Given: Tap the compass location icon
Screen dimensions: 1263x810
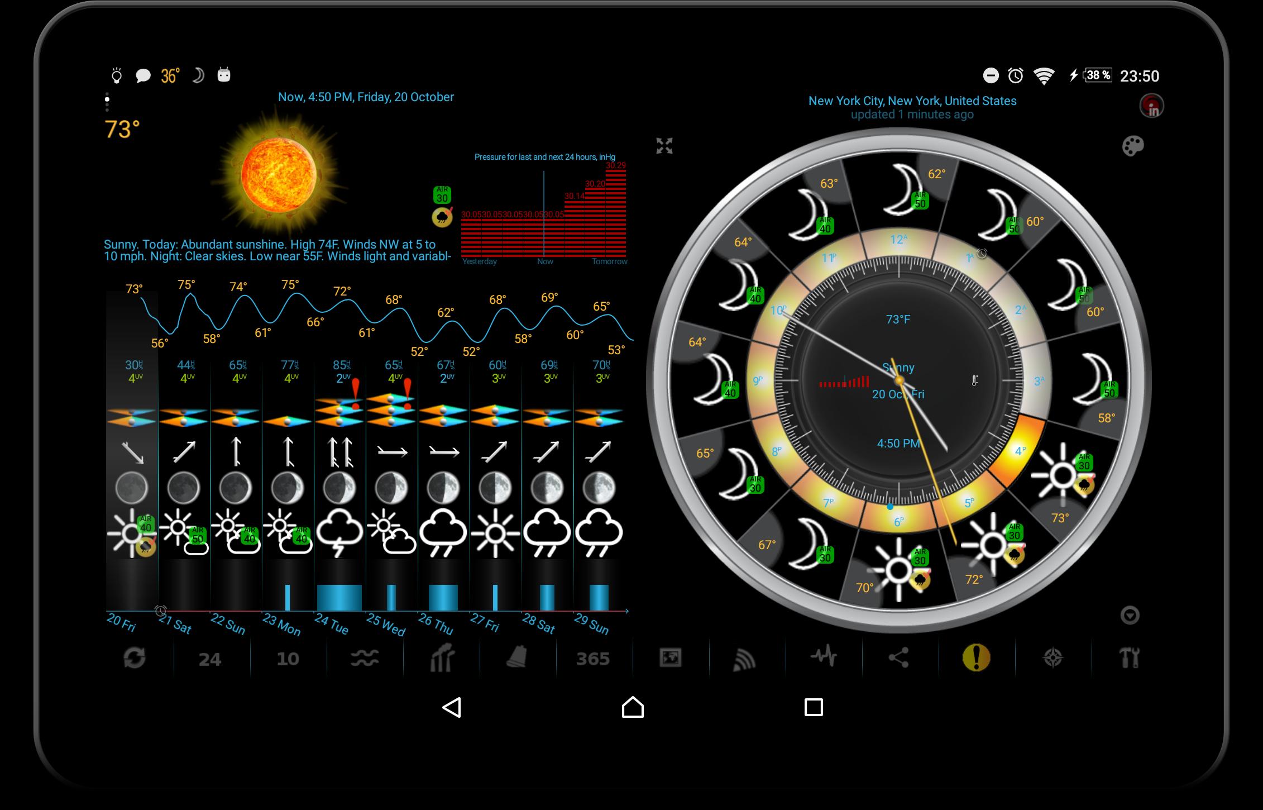Looking at the screenshot, I should (1053, 657).
